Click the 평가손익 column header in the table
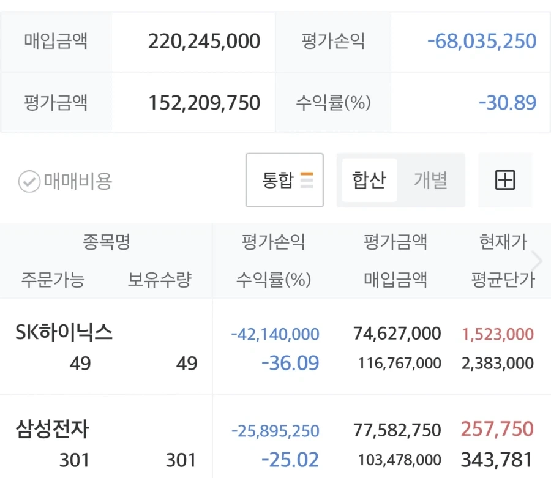 [274, 242]
